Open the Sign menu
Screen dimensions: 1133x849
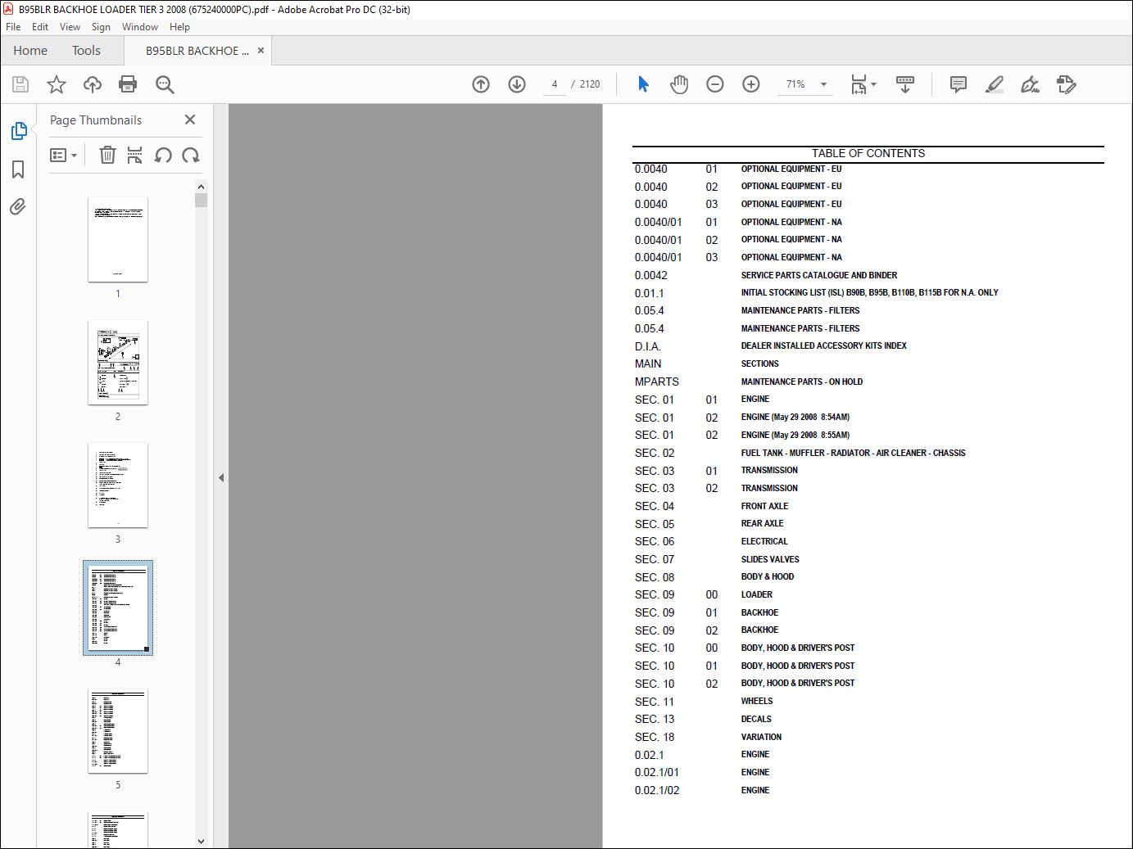coord(101,27)
